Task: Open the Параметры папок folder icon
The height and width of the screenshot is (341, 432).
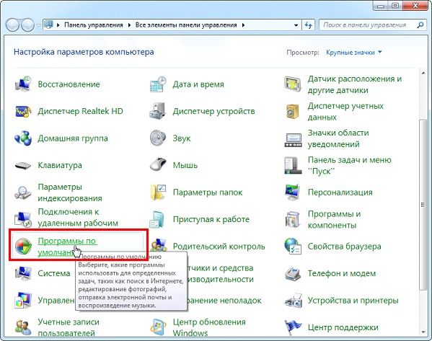Action: point(158,192)
